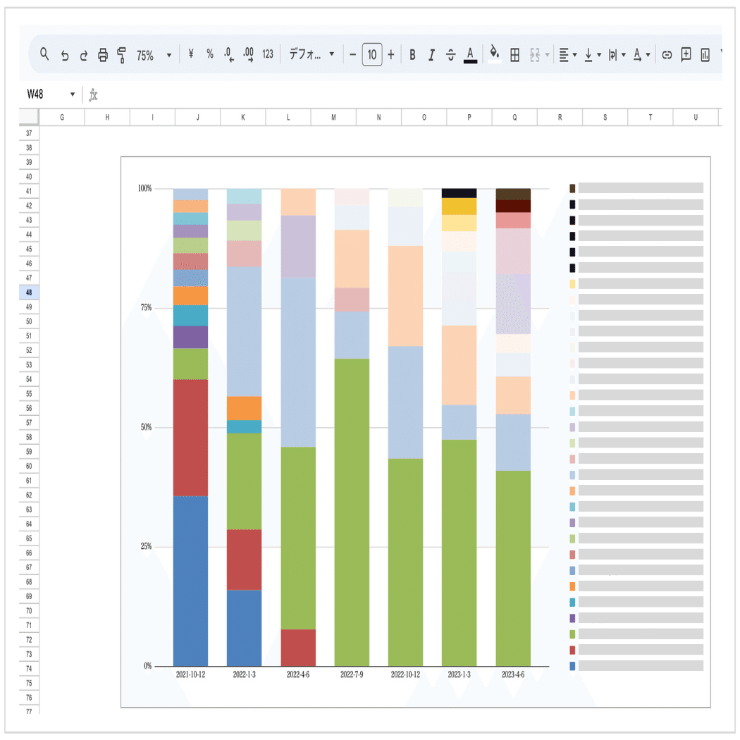The height and width of the screenshot is (740, 740).
Task: Decrease font size with minus button
Action: pos(352,55)
